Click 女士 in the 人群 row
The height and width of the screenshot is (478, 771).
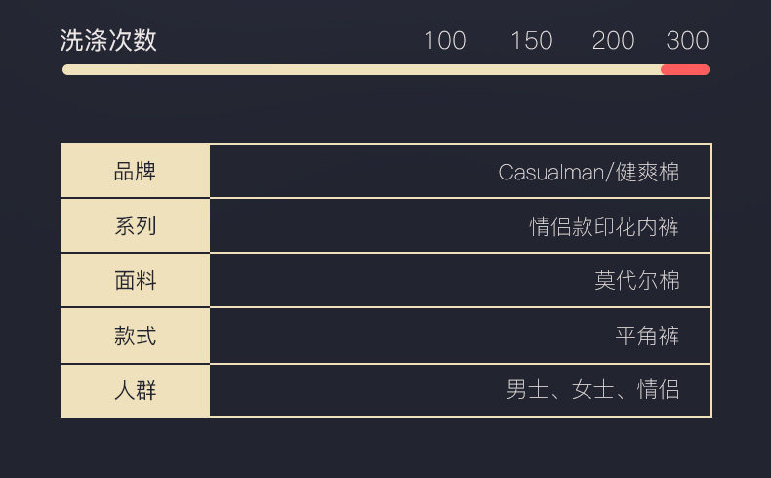tap(592, 390)
